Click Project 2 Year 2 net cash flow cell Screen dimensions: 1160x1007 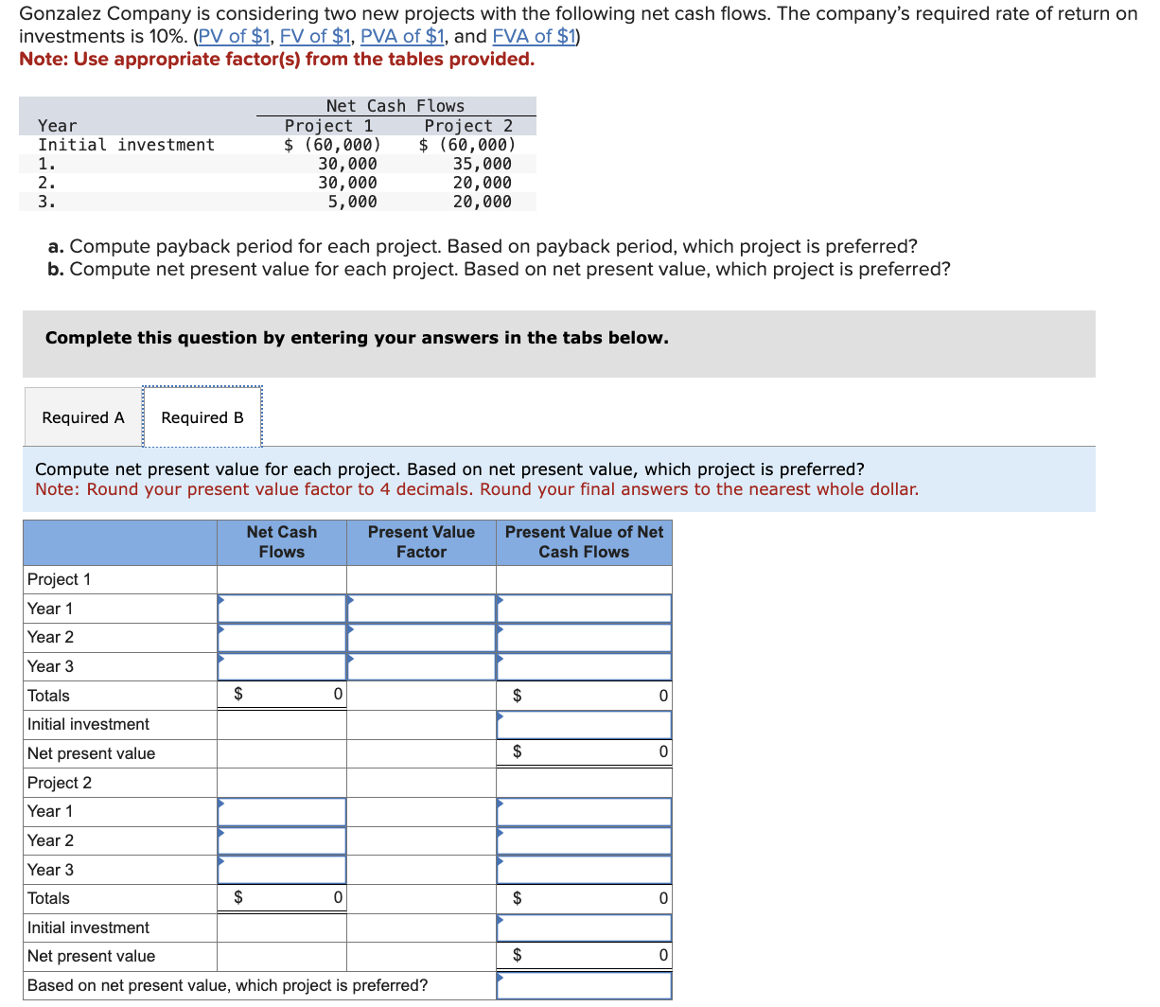point(281,839)
